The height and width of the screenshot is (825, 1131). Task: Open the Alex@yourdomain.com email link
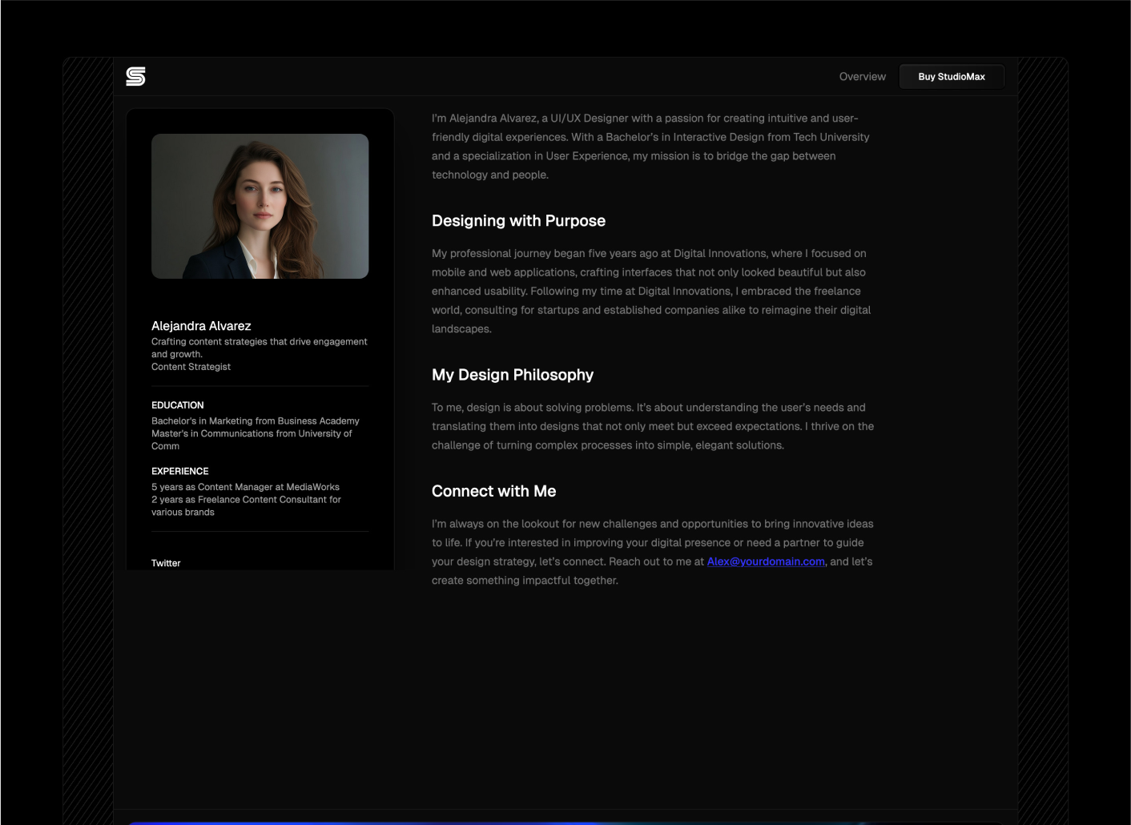coord(766,561)
